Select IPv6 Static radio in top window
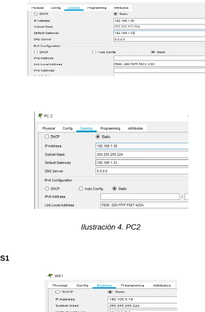 pos(153,52)
